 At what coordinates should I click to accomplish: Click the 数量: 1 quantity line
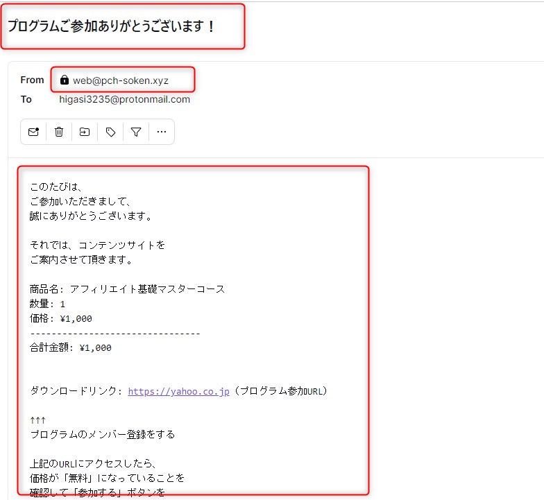point(47,304)
